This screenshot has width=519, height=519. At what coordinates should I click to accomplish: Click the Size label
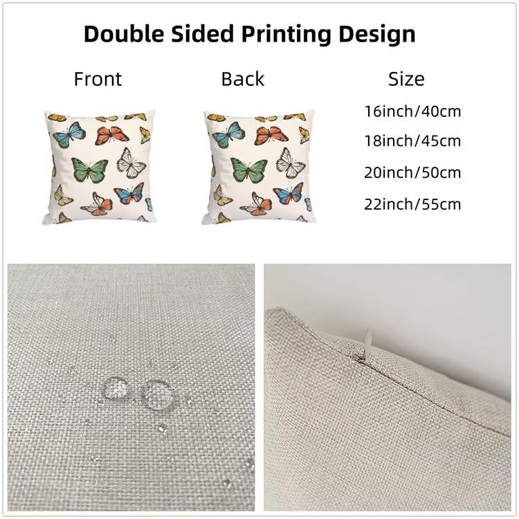pos(406,79)
